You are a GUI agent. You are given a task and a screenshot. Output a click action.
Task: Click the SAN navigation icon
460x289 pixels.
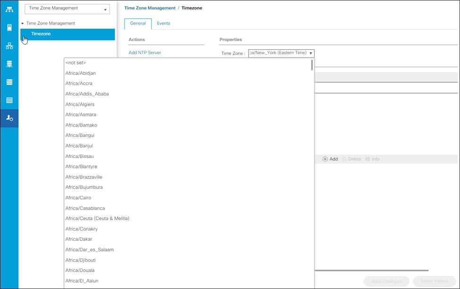[x=9, y=64]
